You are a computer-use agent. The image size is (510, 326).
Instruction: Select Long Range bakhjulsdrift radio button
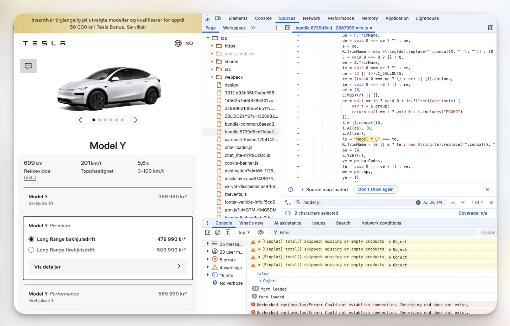tap(31, 239)
